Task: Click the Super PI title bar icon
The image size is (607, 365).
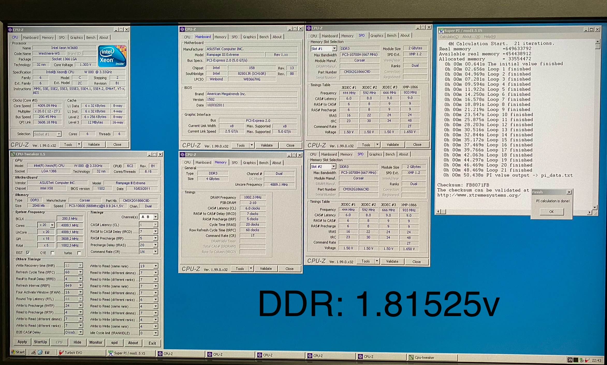Action: pyautogui.click(x=441, y=31)
